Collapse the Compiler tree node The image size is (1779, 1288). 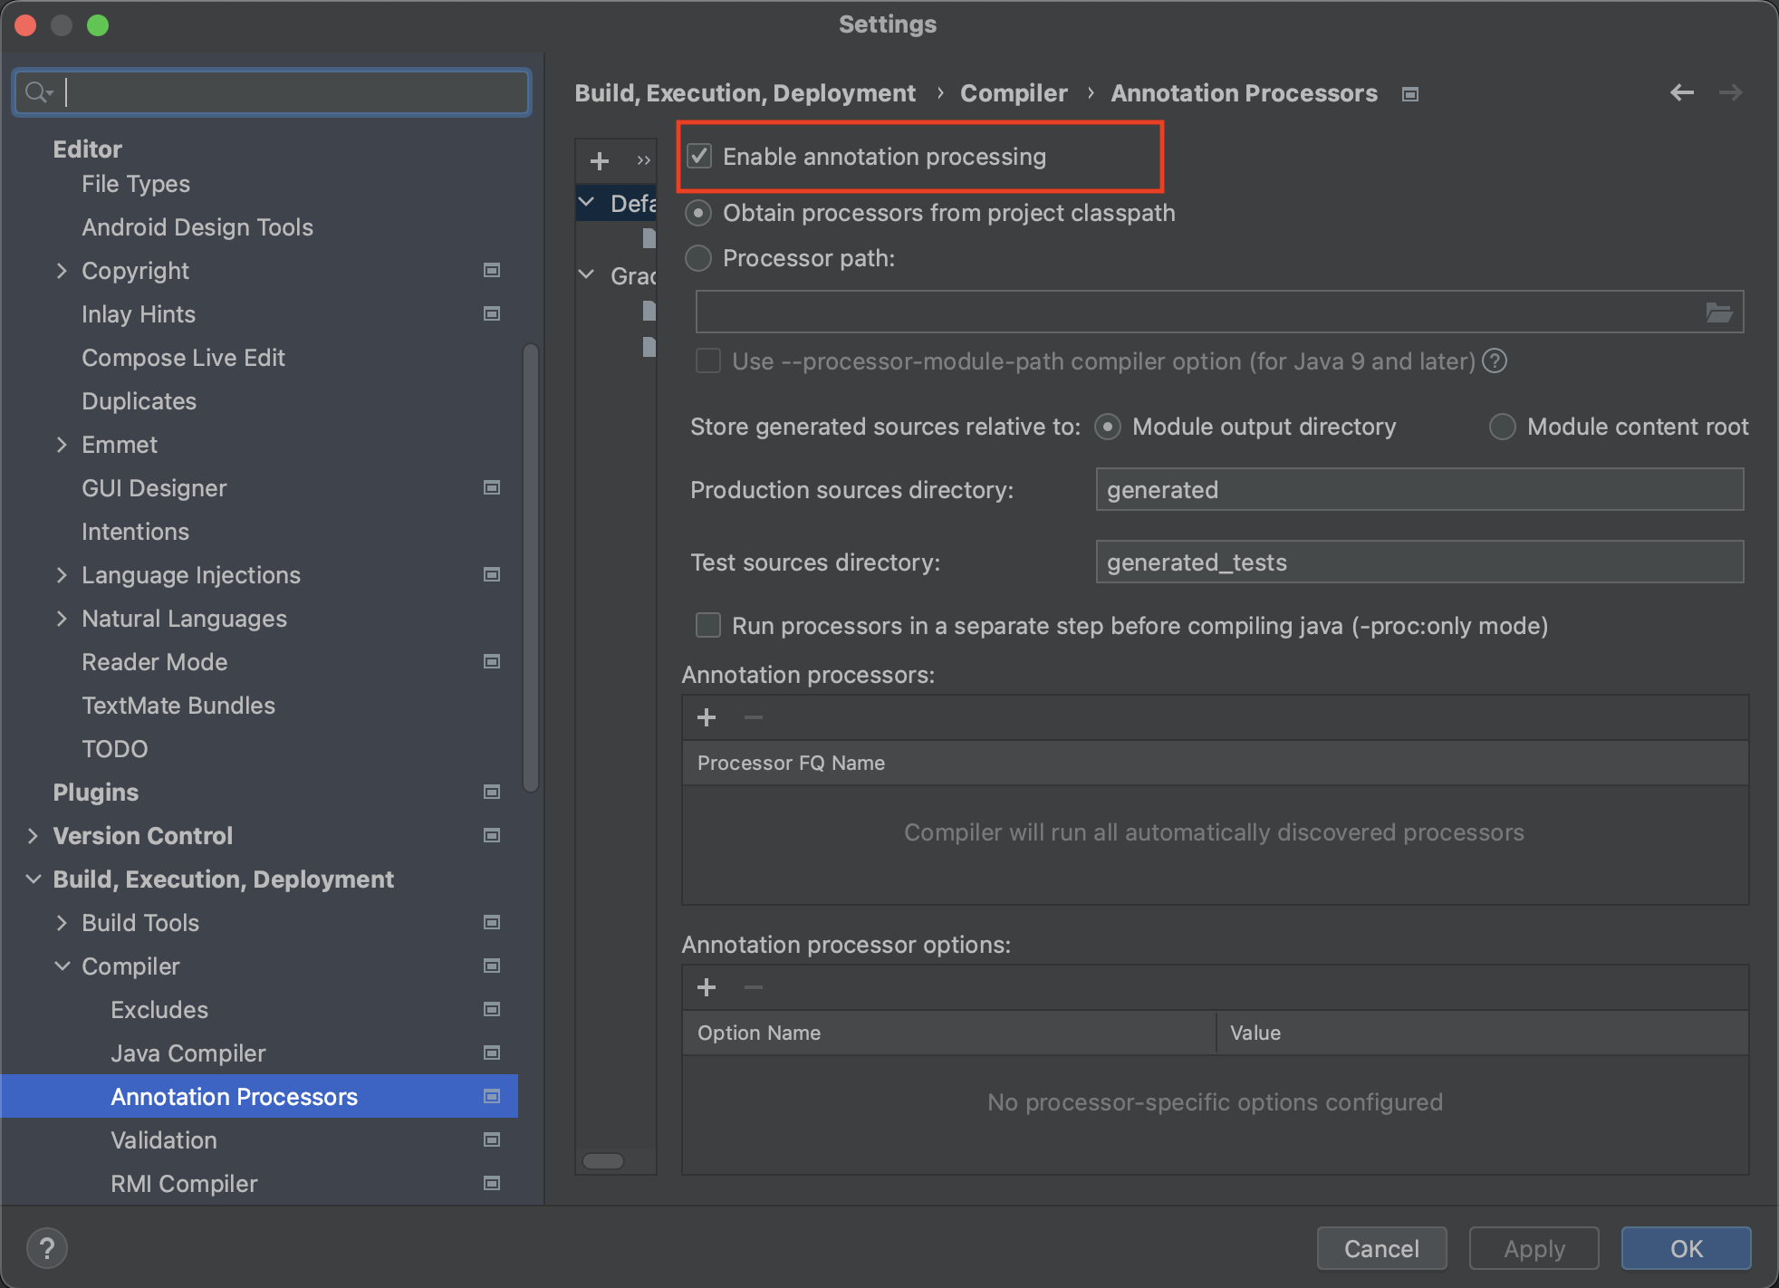[62, 966]
